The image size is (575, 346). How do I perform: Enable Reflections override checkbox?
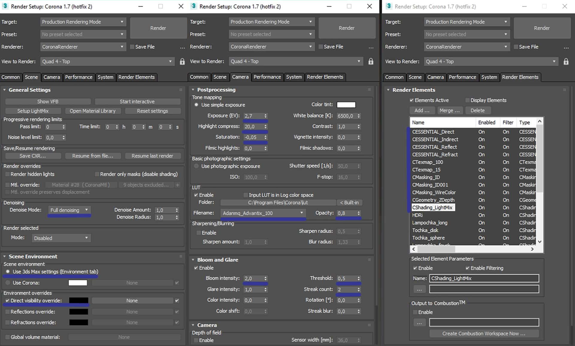[7, 312]
